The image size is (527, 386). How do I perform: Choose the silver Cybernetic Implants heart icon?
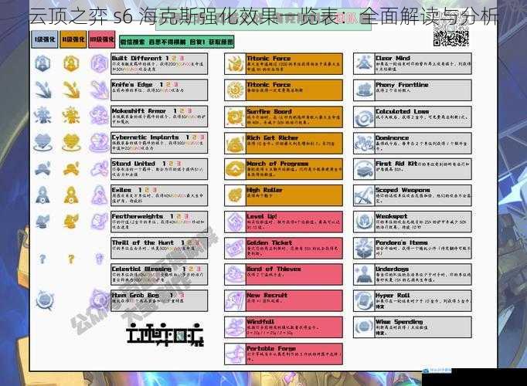pyautogui.click(x=42, y=142)
